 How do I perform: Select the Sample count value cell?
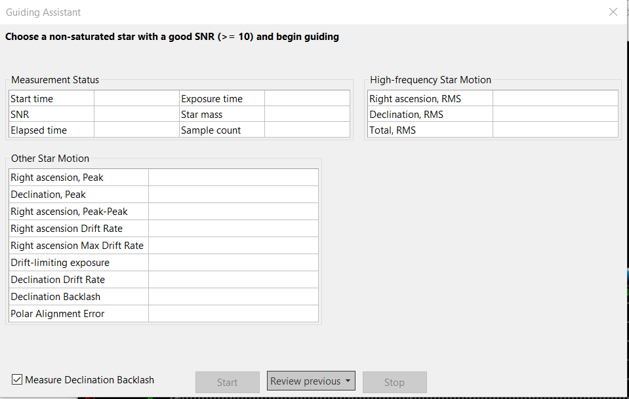point(307,130)
